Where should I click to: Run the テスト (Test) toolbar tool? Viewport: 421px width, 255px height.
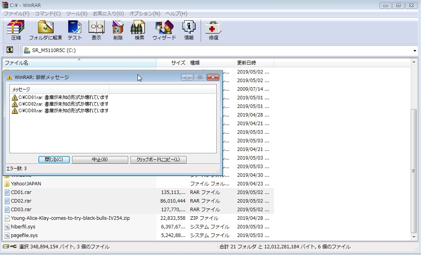(x=74, y=27)
